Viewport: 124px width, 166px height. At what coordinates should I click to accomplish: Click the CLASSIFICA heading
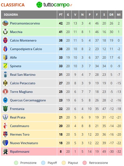tap(13, 5)
